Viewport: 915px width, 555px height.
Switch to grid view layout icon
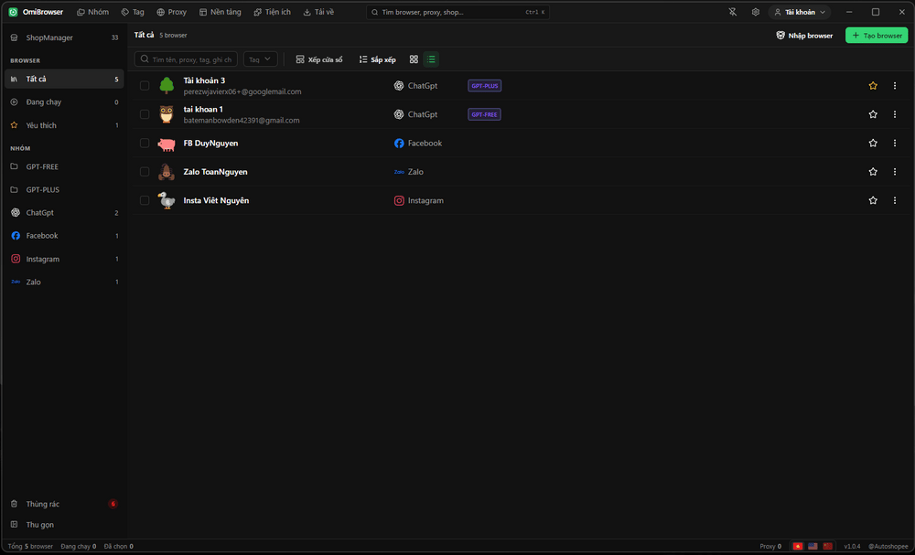tap(414, 59)
